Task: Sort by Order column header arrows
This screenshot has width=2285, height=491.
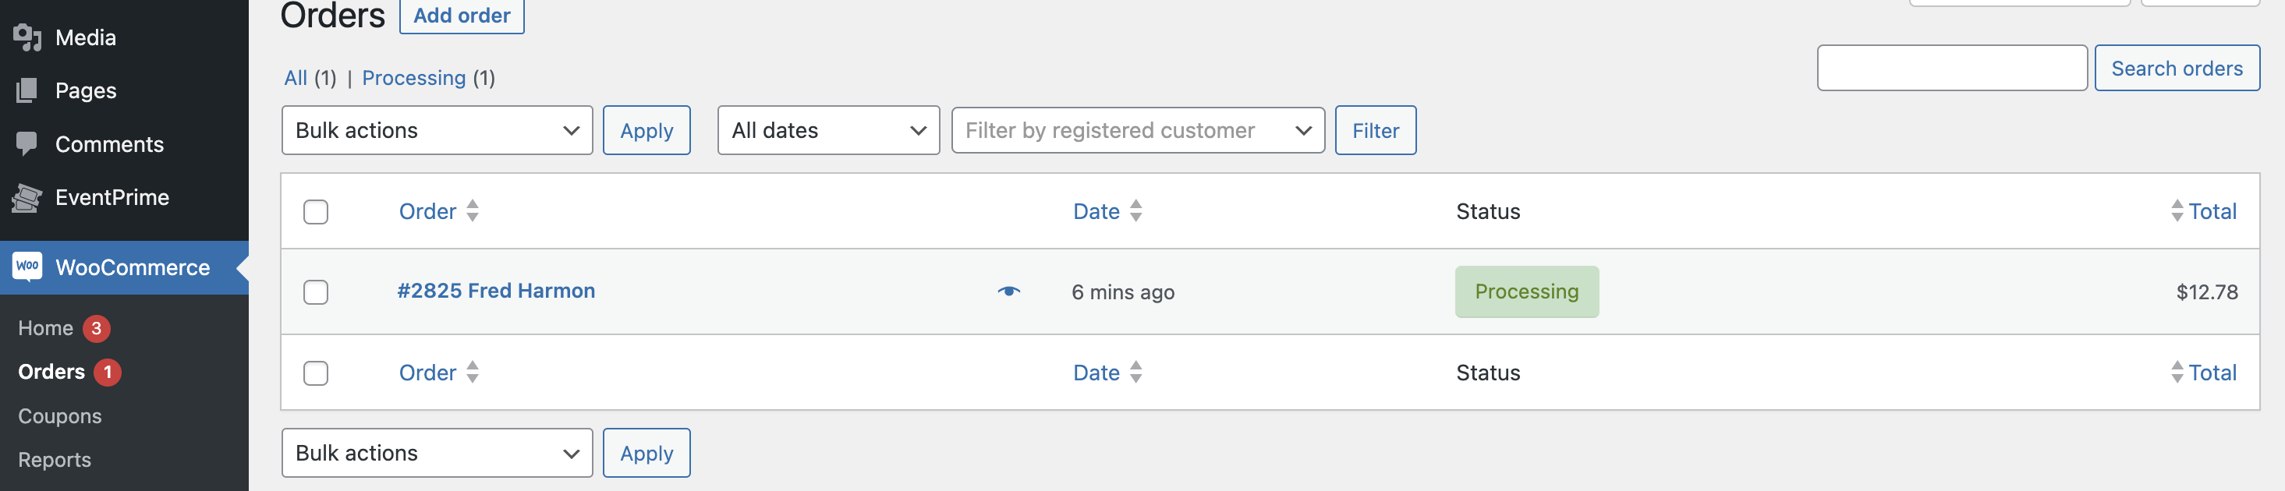Action: pos(473,211)
